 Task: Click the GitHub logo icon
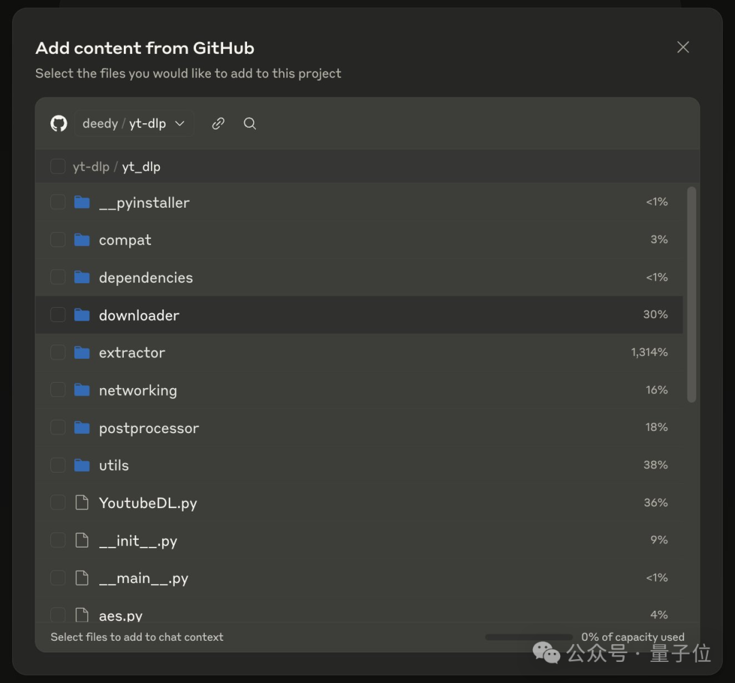59,123
